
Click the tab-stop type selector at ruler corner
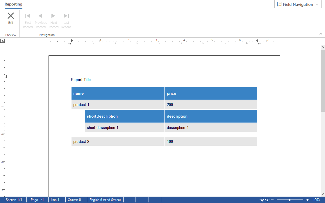pos(3,41)
